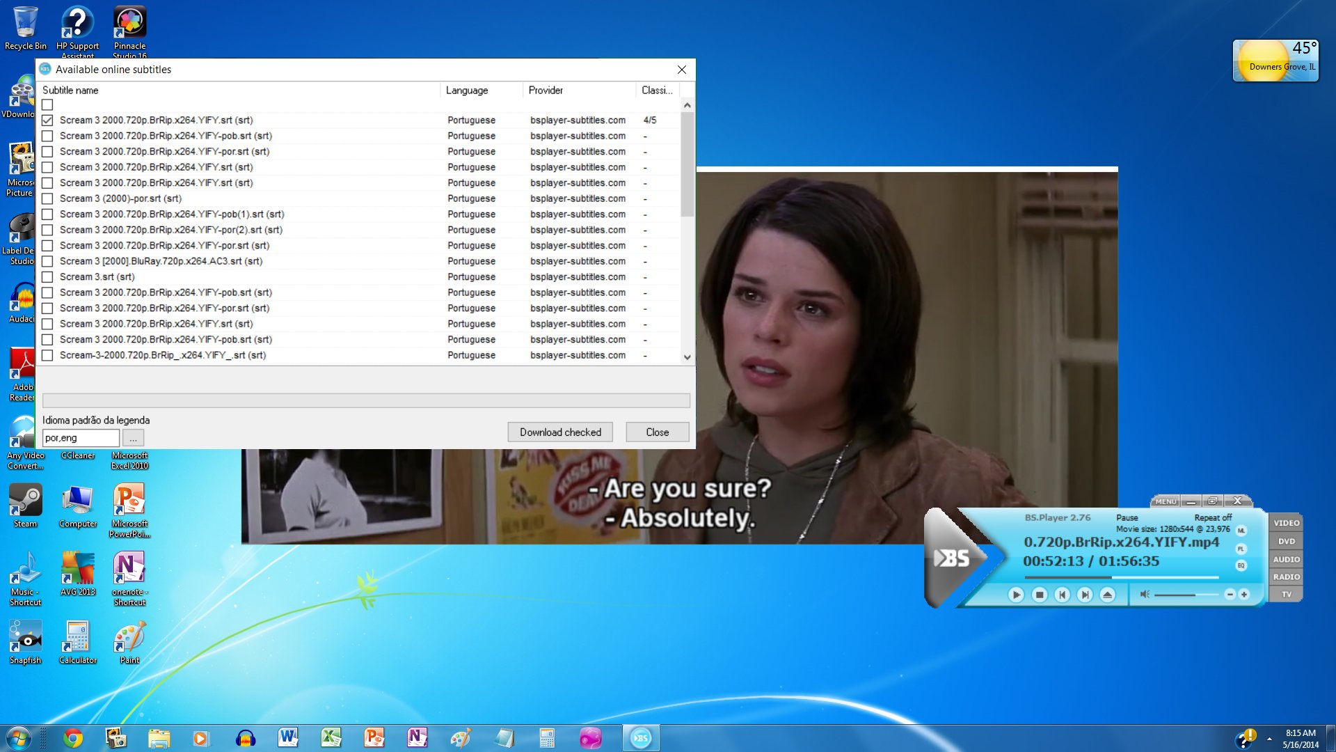Open the media library via ML button
This screenshot has height=752, width=1336.
[x=1241, y=531]
